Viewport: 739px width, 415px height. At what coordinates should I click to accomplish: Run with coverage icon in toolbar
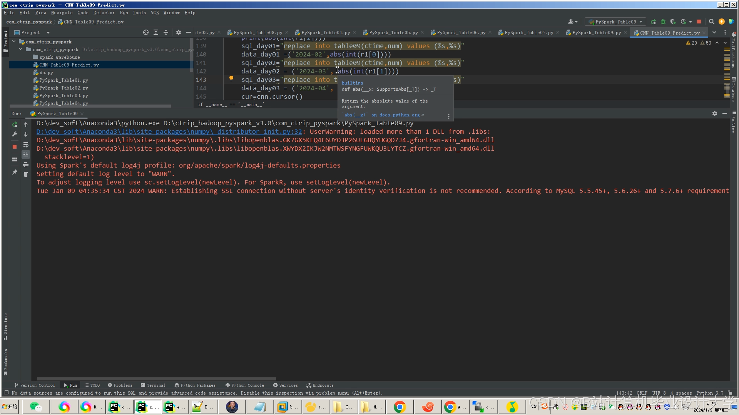673,22
